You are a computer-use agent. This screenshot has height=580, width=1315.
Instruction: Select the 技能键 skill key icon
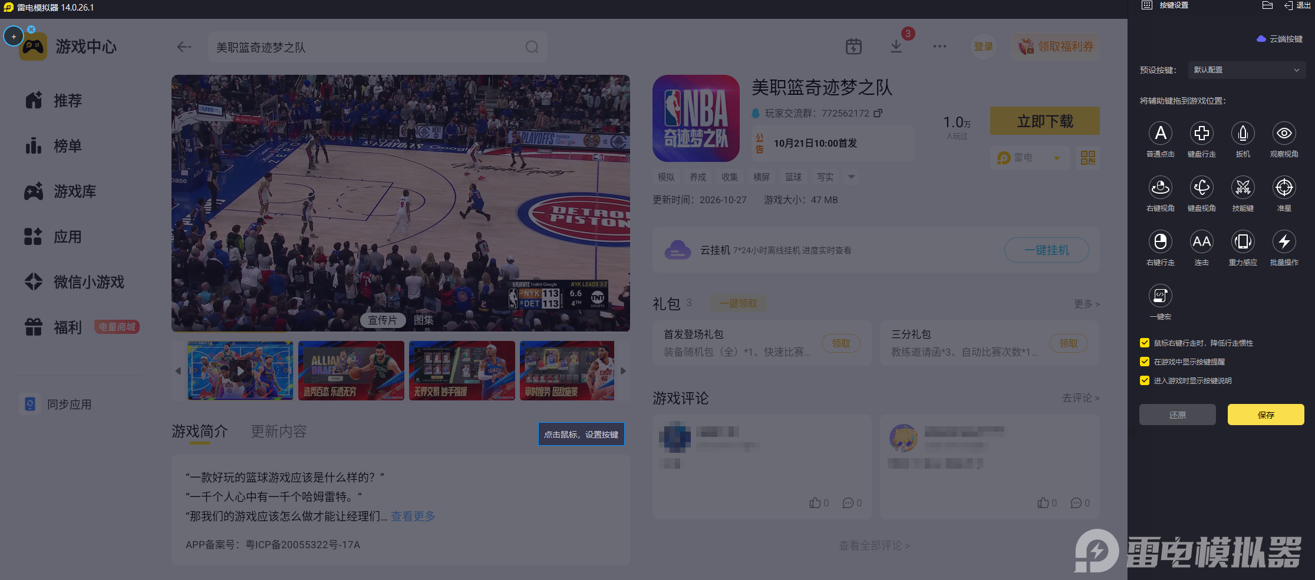pos(1243,188)
